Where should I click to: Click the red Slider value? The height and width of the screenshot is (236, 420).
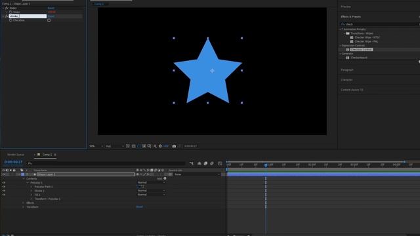click(52, 12)
